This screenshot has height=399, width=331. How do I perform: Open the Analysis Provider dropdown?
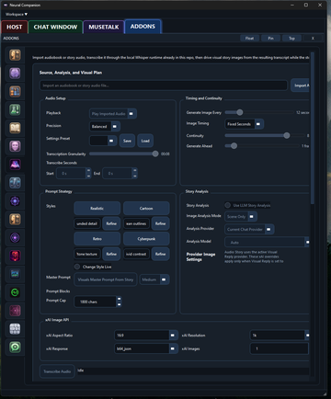coord(249,229)
